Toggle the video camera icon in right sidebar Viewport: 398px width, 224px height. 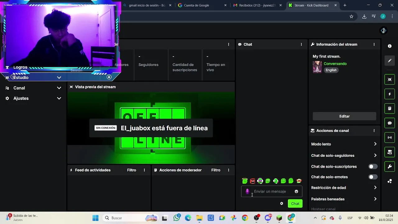pos(390,152)
